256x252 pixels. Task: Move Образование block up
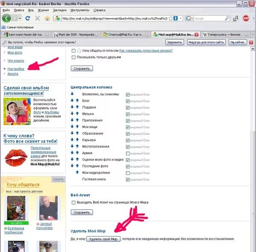(x=77, y=133)
